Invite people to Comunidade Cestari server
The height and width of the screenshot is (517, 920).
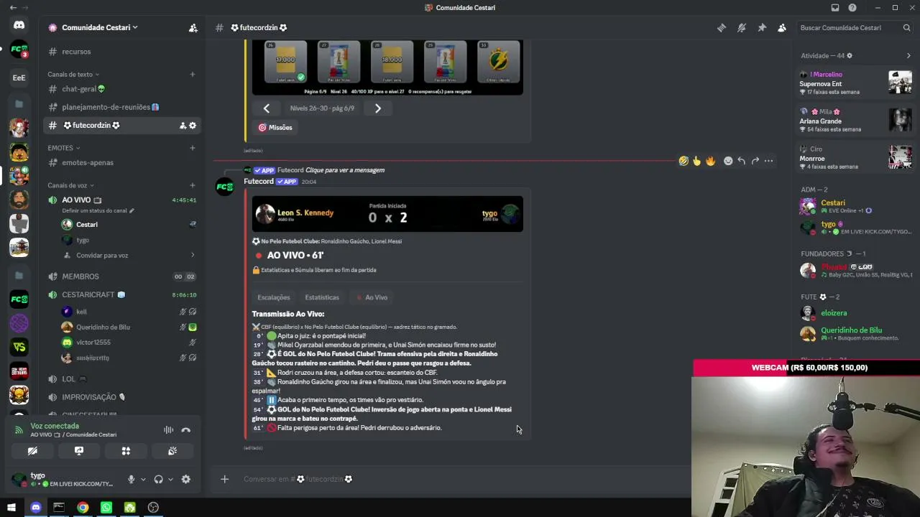point(193,28)
